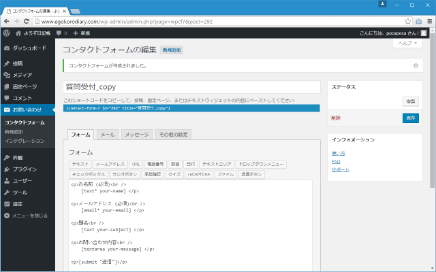This screenshot has height=272, width=436.
Task: Open ダッシュボード in the sidebar
Action: (x=29, y=48)
